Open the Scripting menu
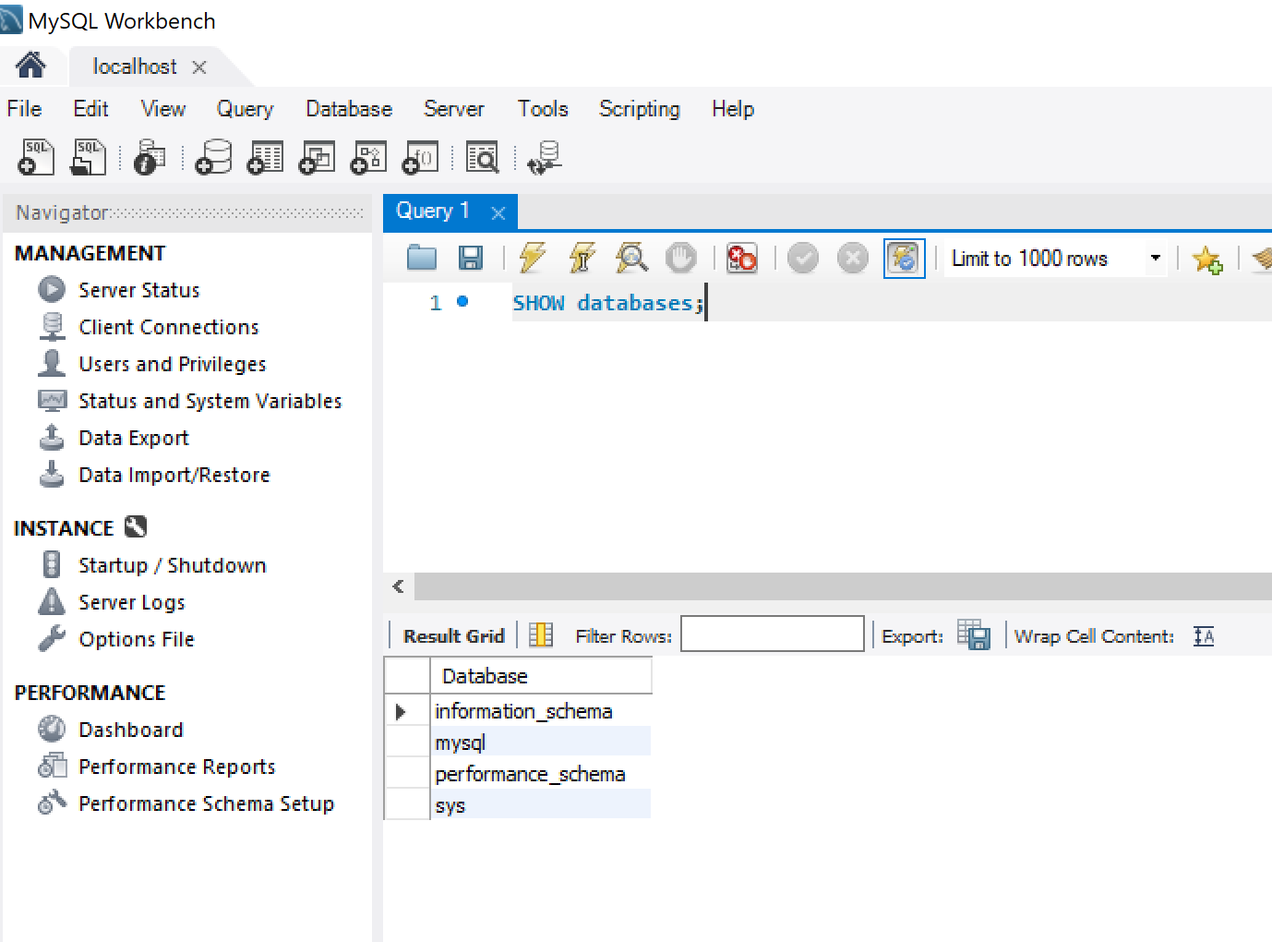The image size is (1272, 942). (640, 109)
